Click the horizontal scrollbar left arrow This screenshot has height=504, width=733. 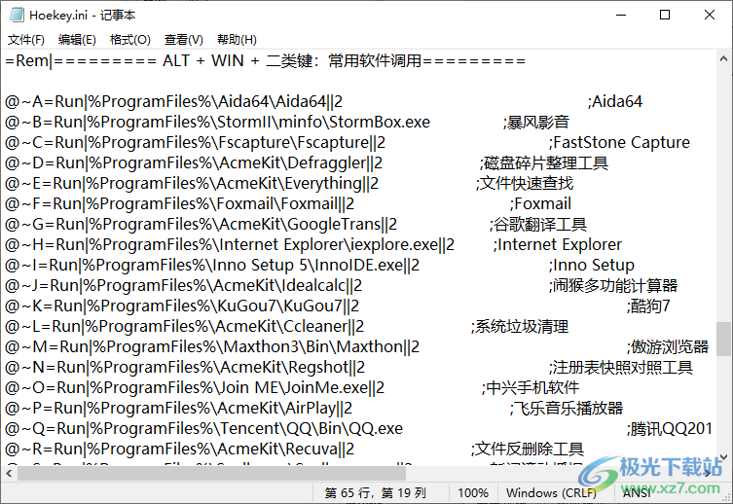9,474
